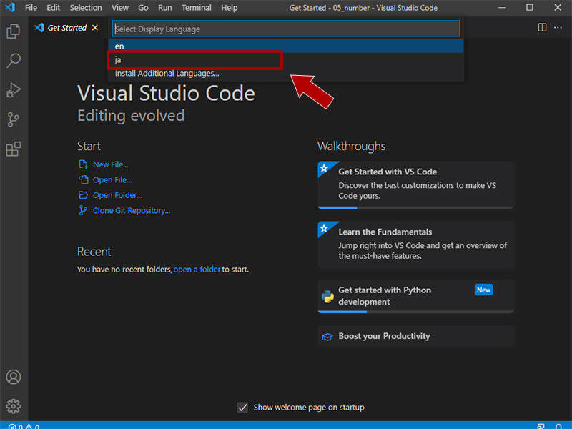Click the split editor icon

click(x=542, y=28)
